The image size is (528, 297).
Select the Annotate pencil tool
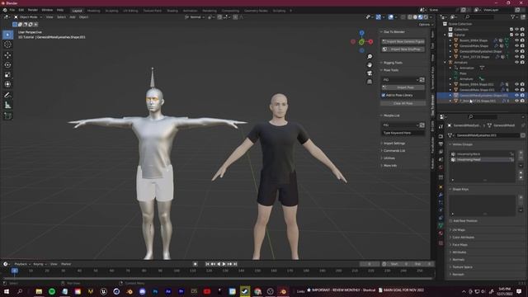(7, 96)
